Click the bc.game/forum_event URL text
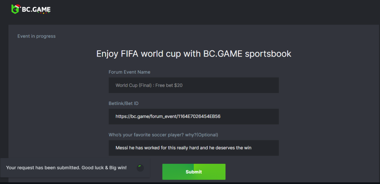This screenshot has width=380, height=184. click(168, 116)
